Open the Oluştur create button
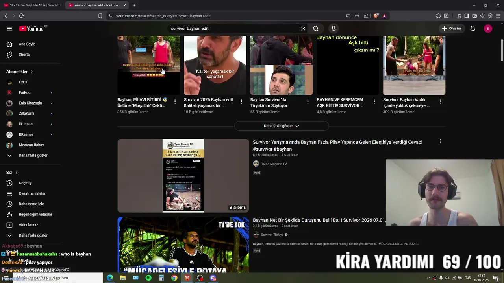This screenshot has width=504, height=283. tap(451, 28)
